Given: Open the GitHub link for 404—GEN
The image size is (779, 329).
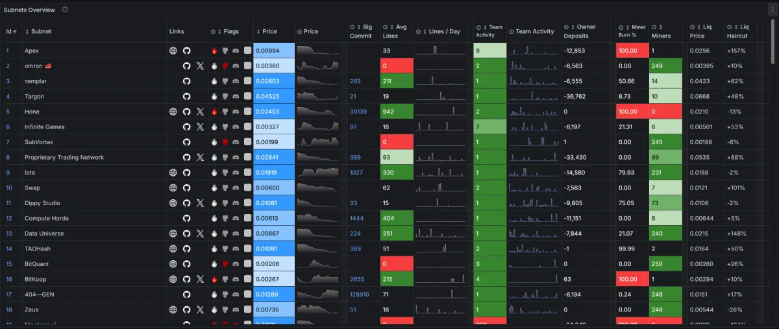Looking at the screenshot, I should 186,295.
